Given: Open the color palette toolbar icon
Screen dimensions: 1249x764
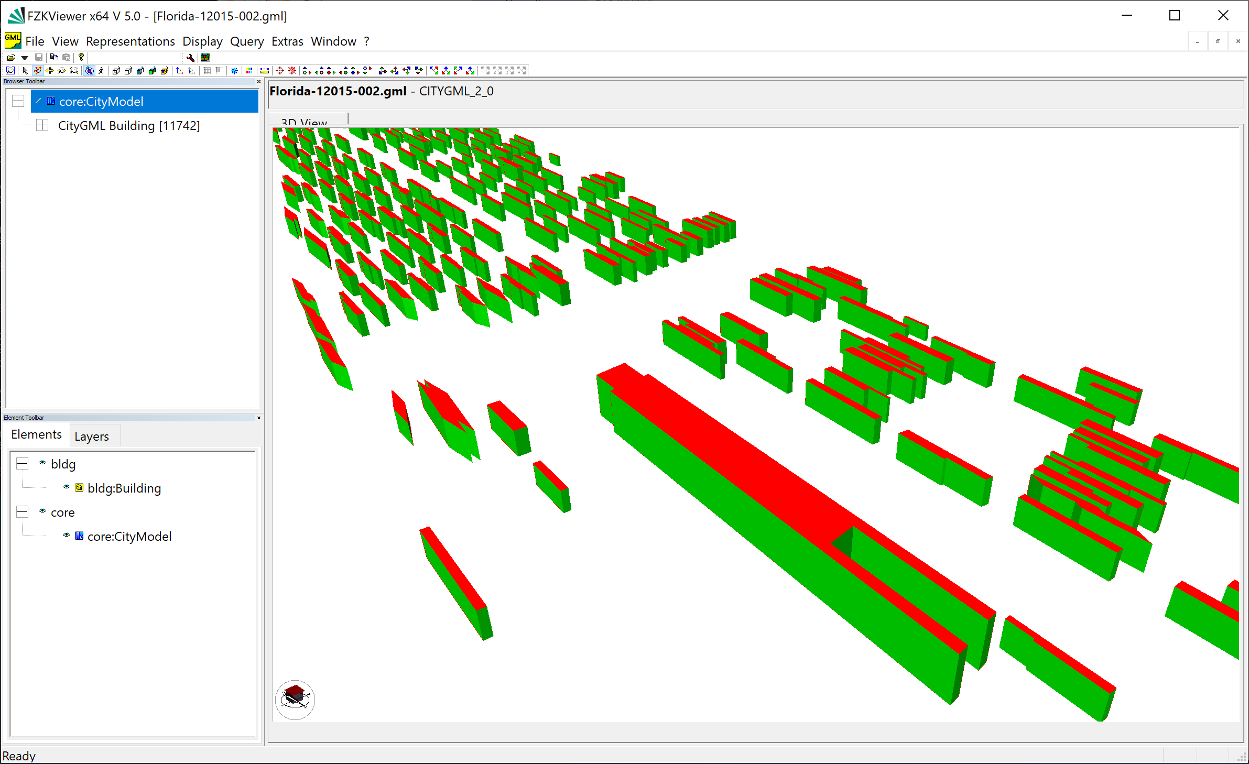Looking at the screenshot, I should 249,70.
